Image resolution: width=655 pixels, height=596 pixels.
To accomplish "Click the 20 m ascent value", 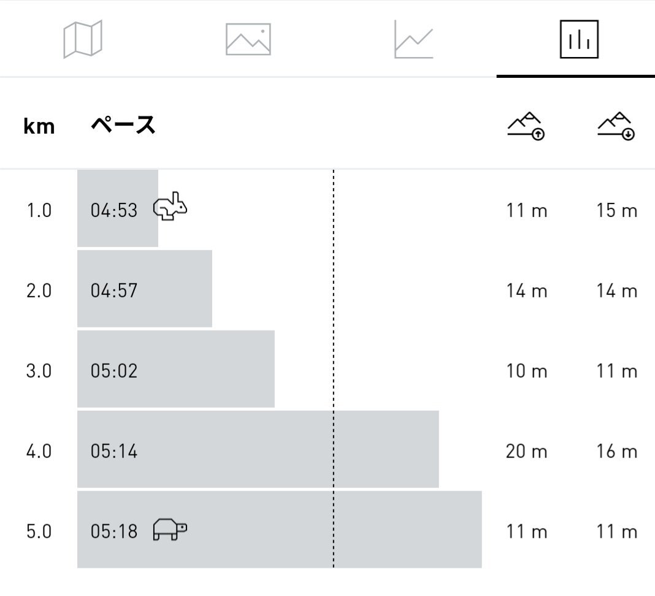I will point(526,451).
